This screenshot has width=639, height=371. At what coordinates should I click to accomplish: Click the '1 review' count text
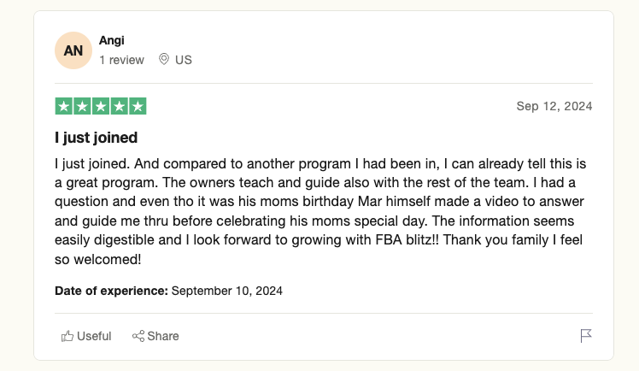click(x=123, y=60)
